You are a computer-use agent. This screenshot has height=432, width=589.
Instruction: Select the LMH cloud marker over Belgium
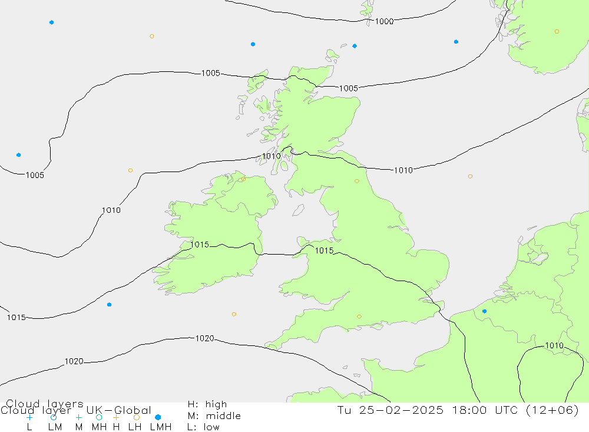[484, 311]
